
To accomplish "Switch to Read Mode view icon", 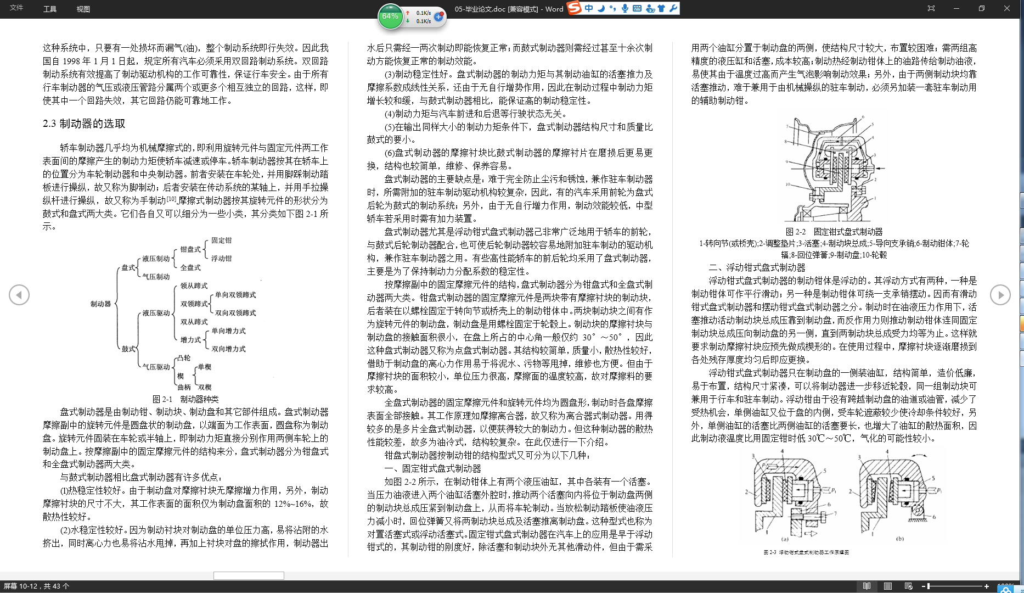I will pyautogui.click(x=867, y=586).
